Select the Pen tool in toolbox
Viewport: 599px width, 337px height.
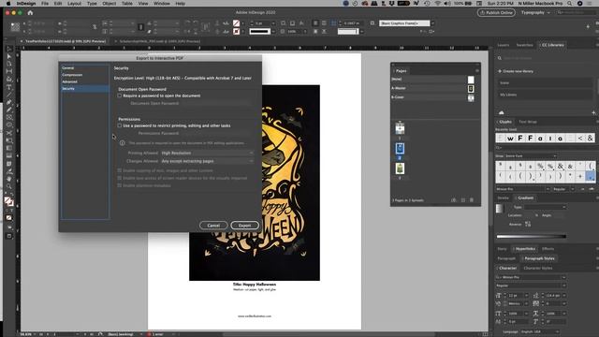[9, 102]
